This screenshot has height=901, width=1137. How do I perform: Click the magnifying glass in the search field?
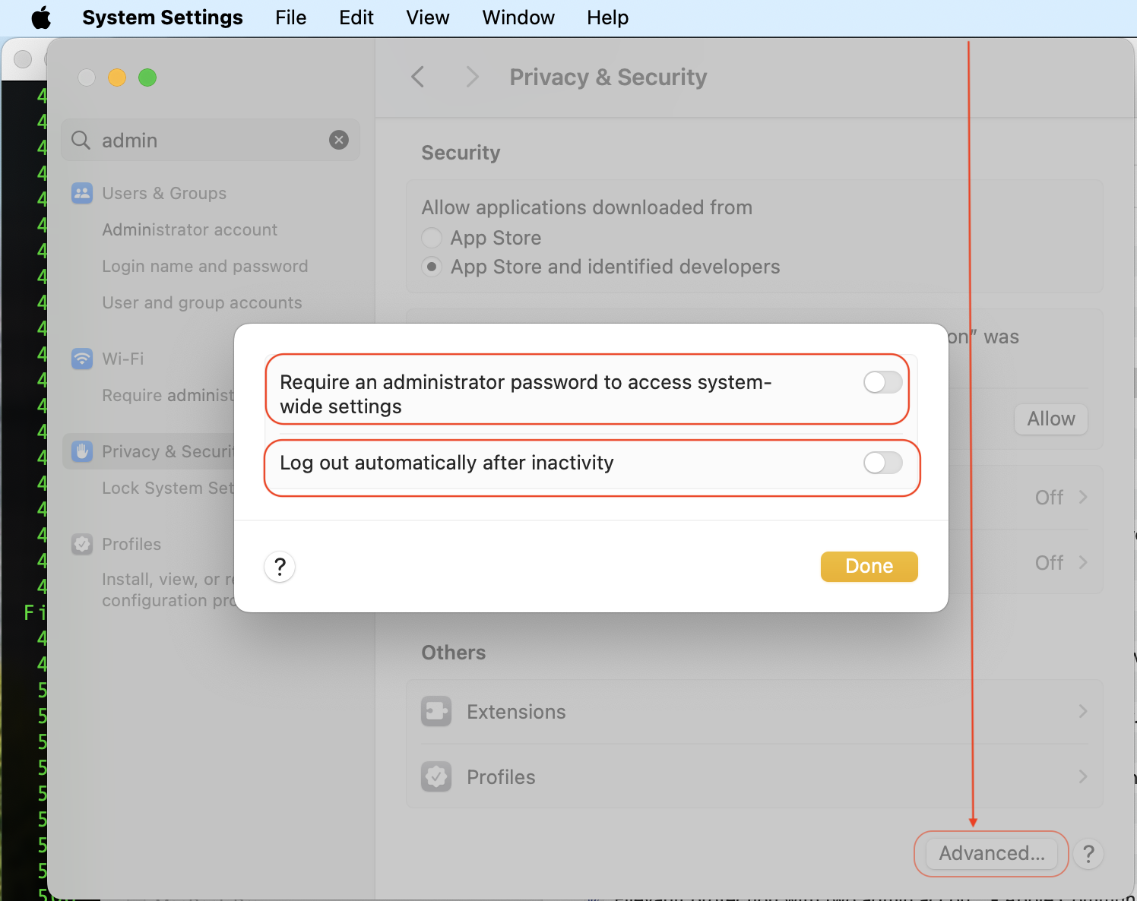click(80, 140)
